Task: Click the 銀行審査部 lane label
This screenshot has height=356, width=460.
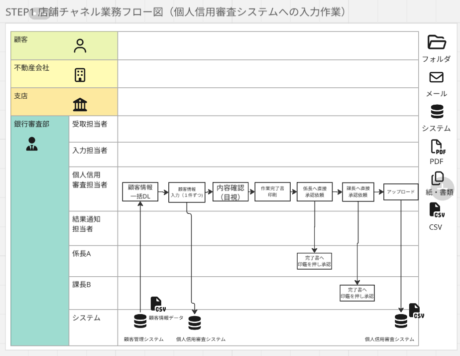Action: click(32, 124)
